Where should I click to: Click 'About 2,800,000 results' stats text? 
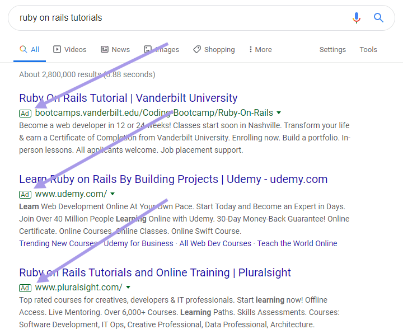click(87, 74)
